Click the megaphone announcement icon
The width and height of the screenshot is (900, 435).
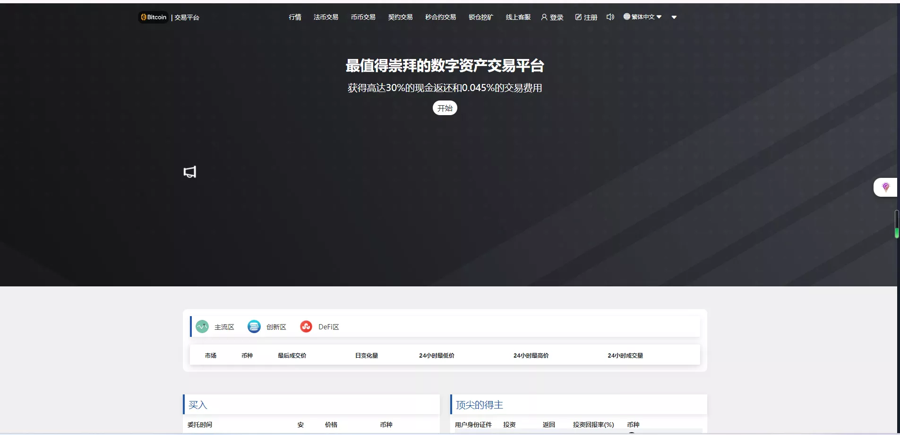point(189,172)
